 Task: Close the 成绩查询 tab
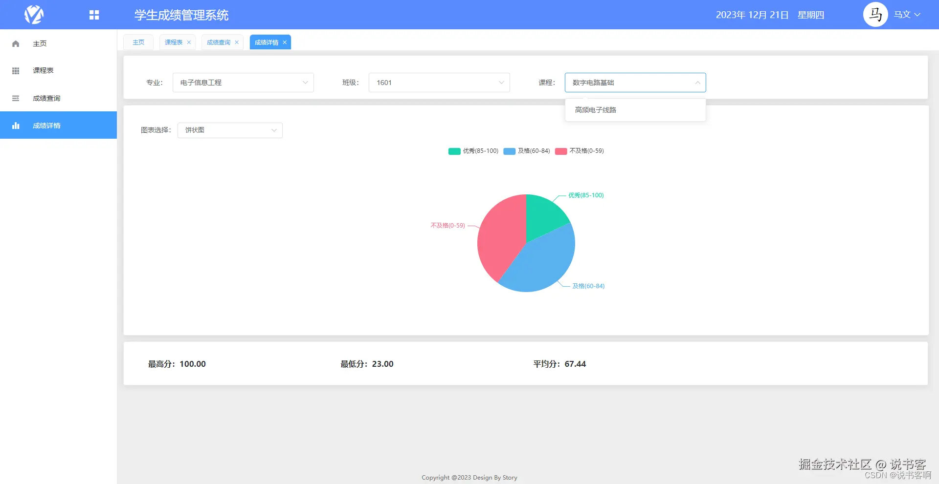[237, 42]
